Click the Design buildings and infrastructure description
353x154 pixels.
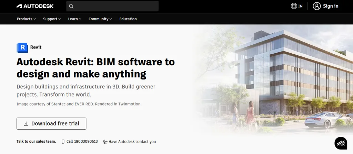click(86, 90)
